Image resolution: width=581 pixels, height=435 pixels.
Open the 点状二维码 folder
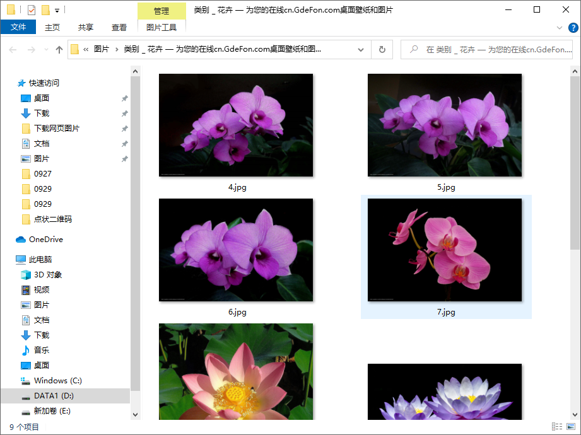coord(53,219)
